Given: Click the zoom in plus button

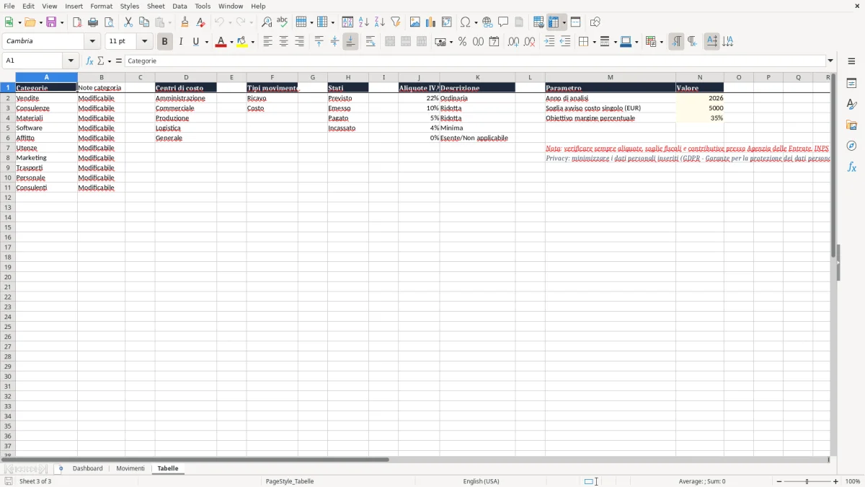Looking at the screenshot, I should 836,481.
